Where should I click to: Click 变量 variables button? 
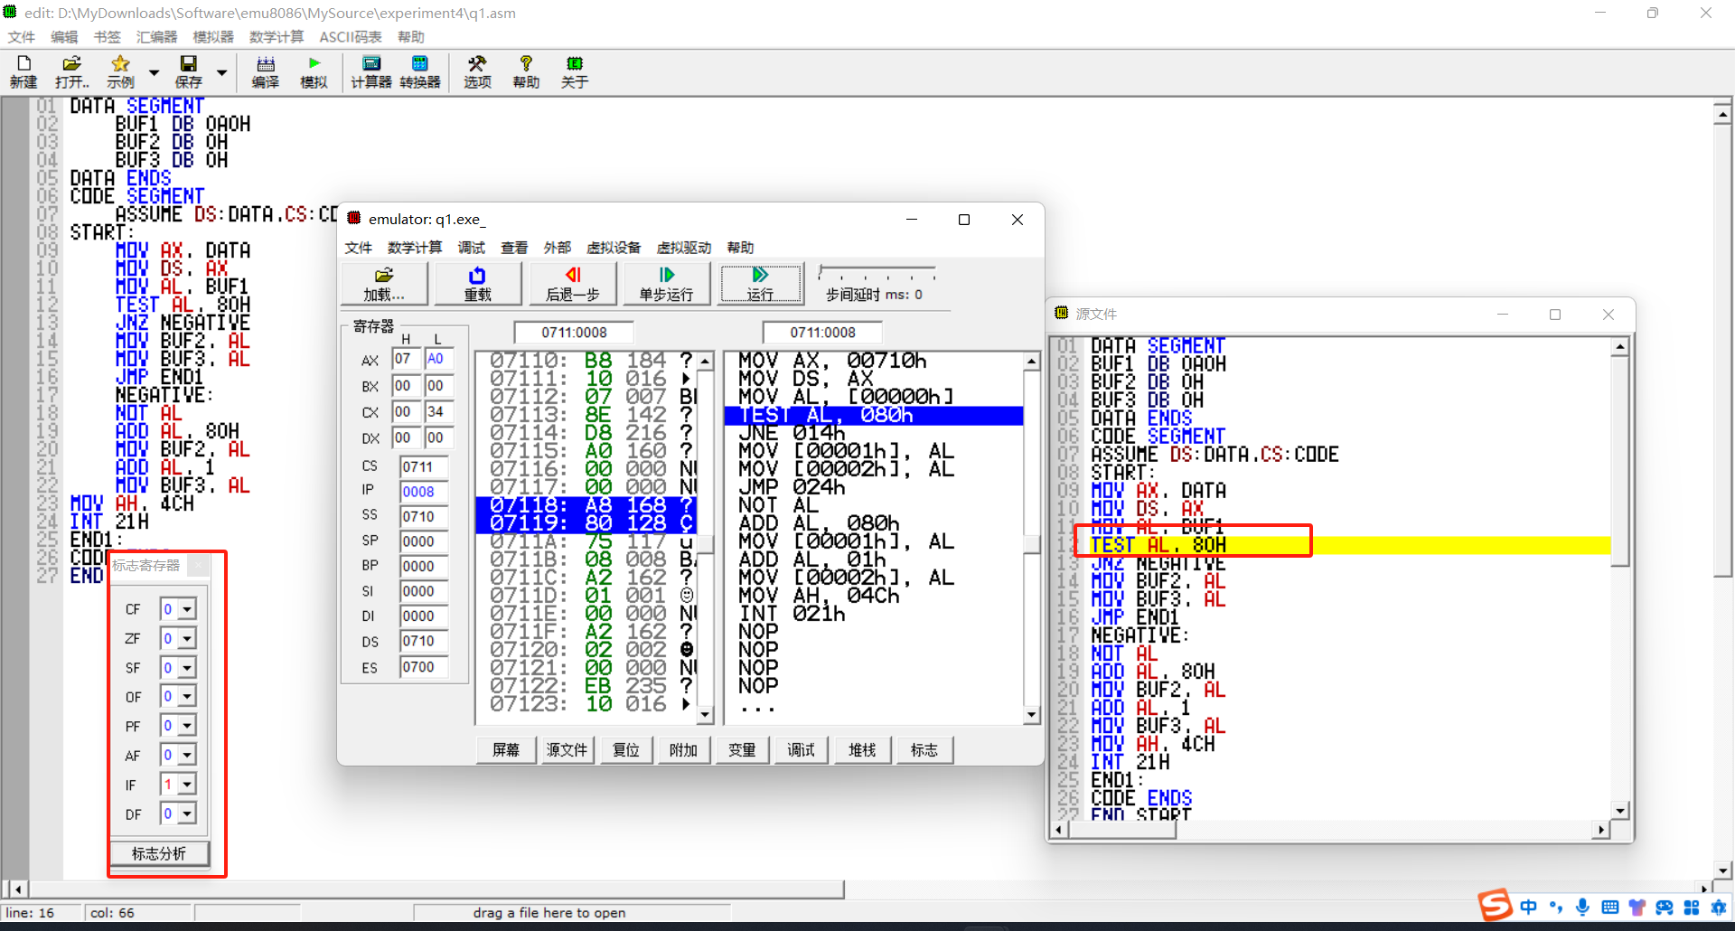[x=742, y=750]
